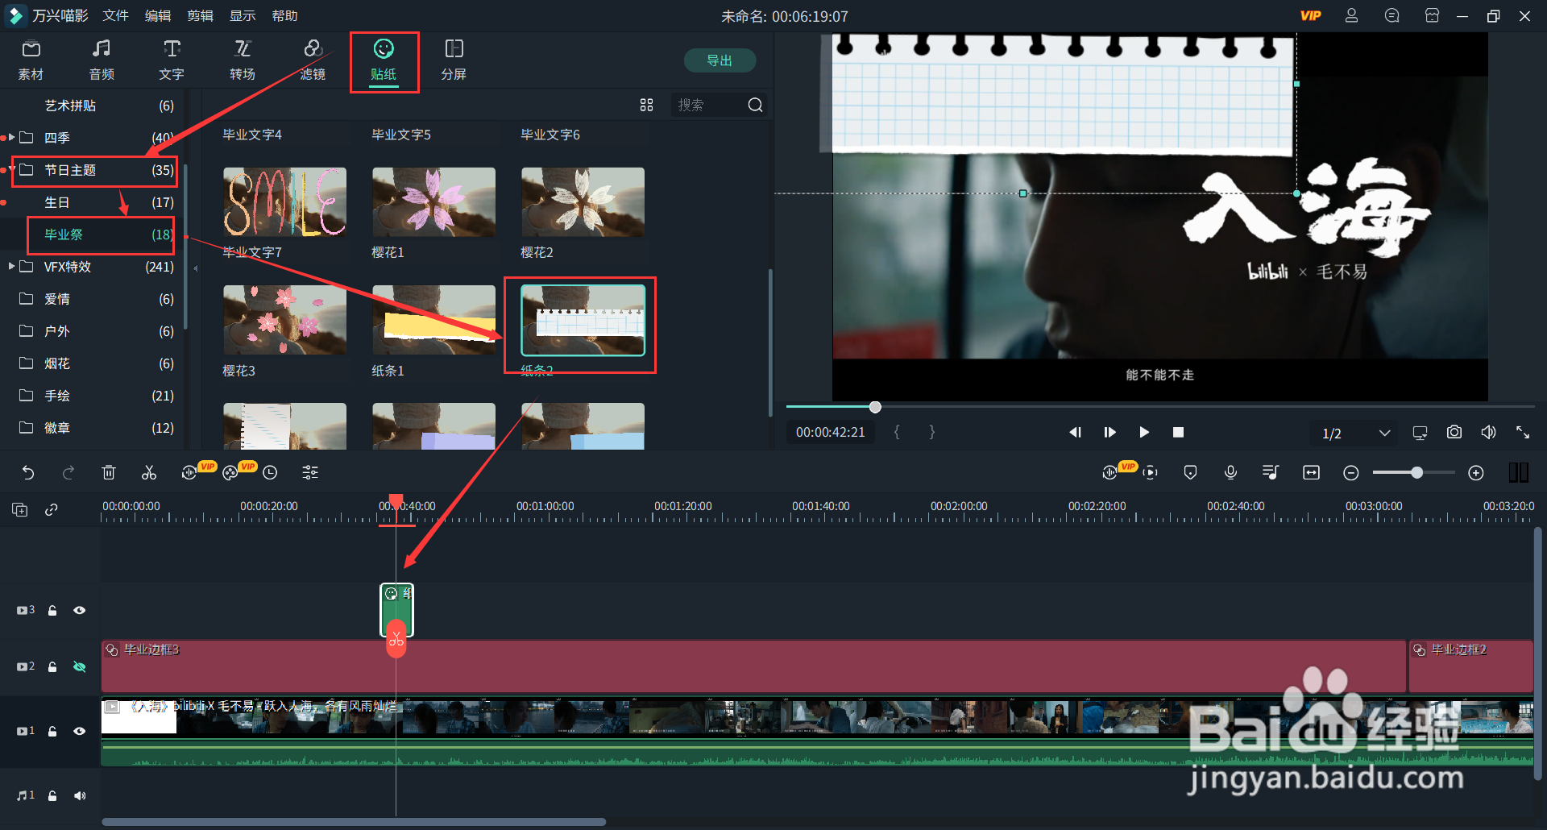
Task: Click the marker shield icon
Action: tap(1190, 473)
